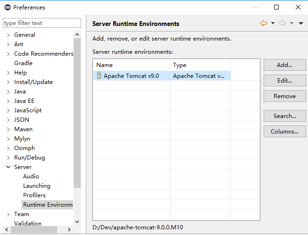The image size is (308, 235).
Task: Expand the Help preferences node
Action: pyautogui.click(x=8, y=73)
